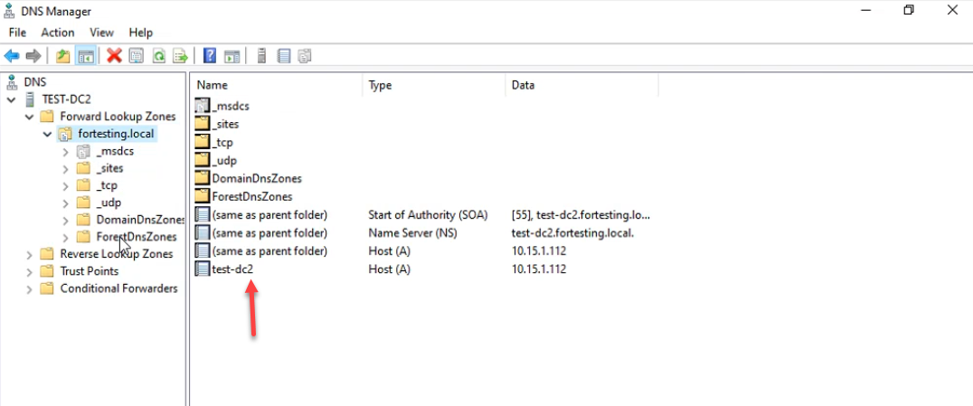Select the TEST-DC2 server icon in tree

tap(30, 99)
